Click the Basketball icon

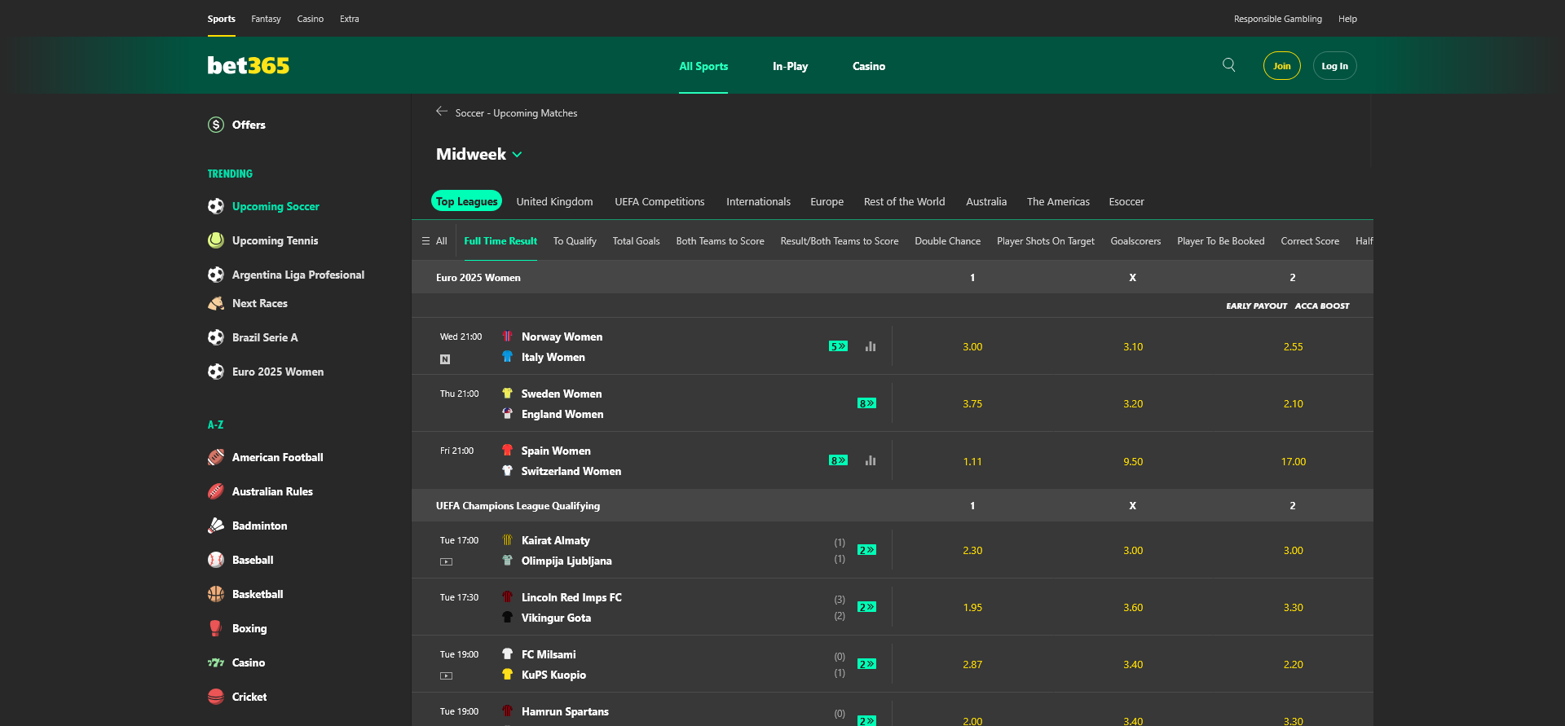pyautogui.click(x=216, y=594)
